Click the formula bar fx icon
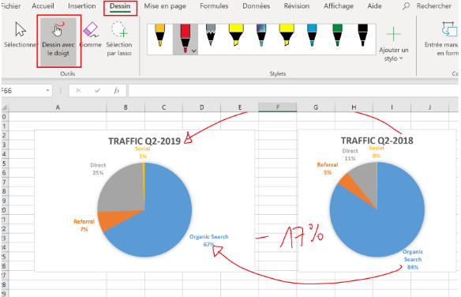The image size is (461, 297). pos(116,91)
